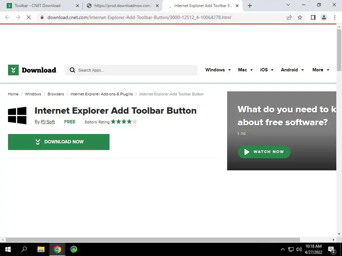Click the padlock site info icon
This screenshot has height=256, width=342.
(42, 17)
